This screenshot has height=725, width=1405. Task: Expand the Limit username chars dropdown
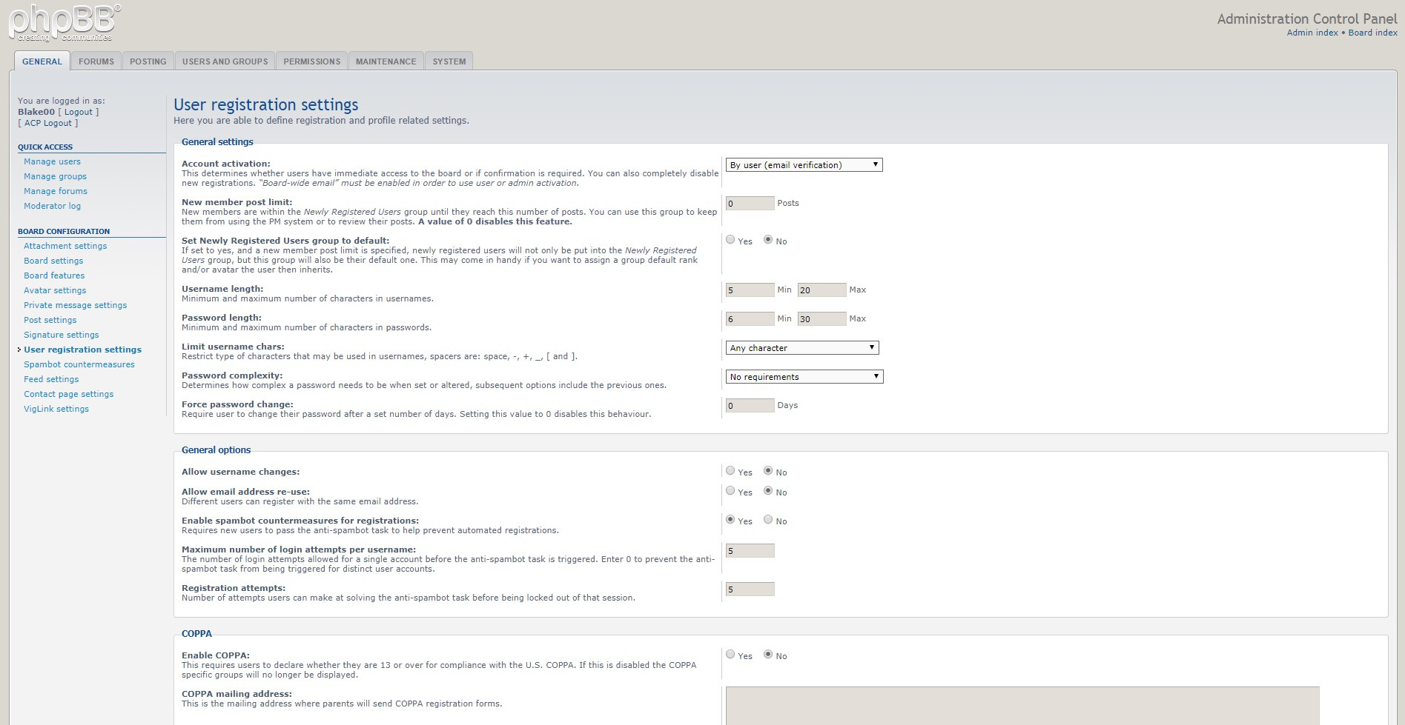(x=801, y=348)
